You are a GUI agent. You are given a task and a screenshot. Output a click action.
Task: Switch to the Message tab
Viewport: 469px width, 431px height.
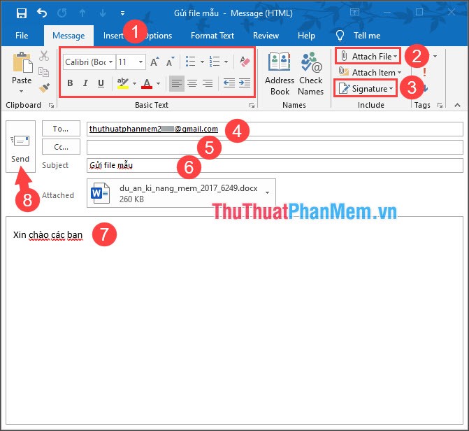68,36
